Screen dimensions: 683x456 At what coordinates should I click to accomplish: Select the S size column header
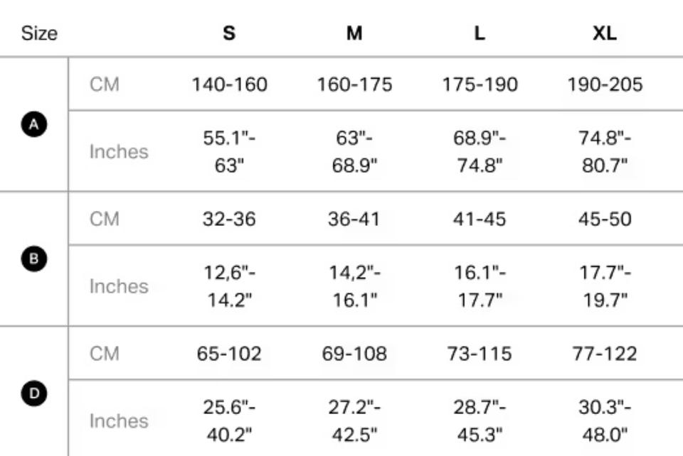click(229, 33)
